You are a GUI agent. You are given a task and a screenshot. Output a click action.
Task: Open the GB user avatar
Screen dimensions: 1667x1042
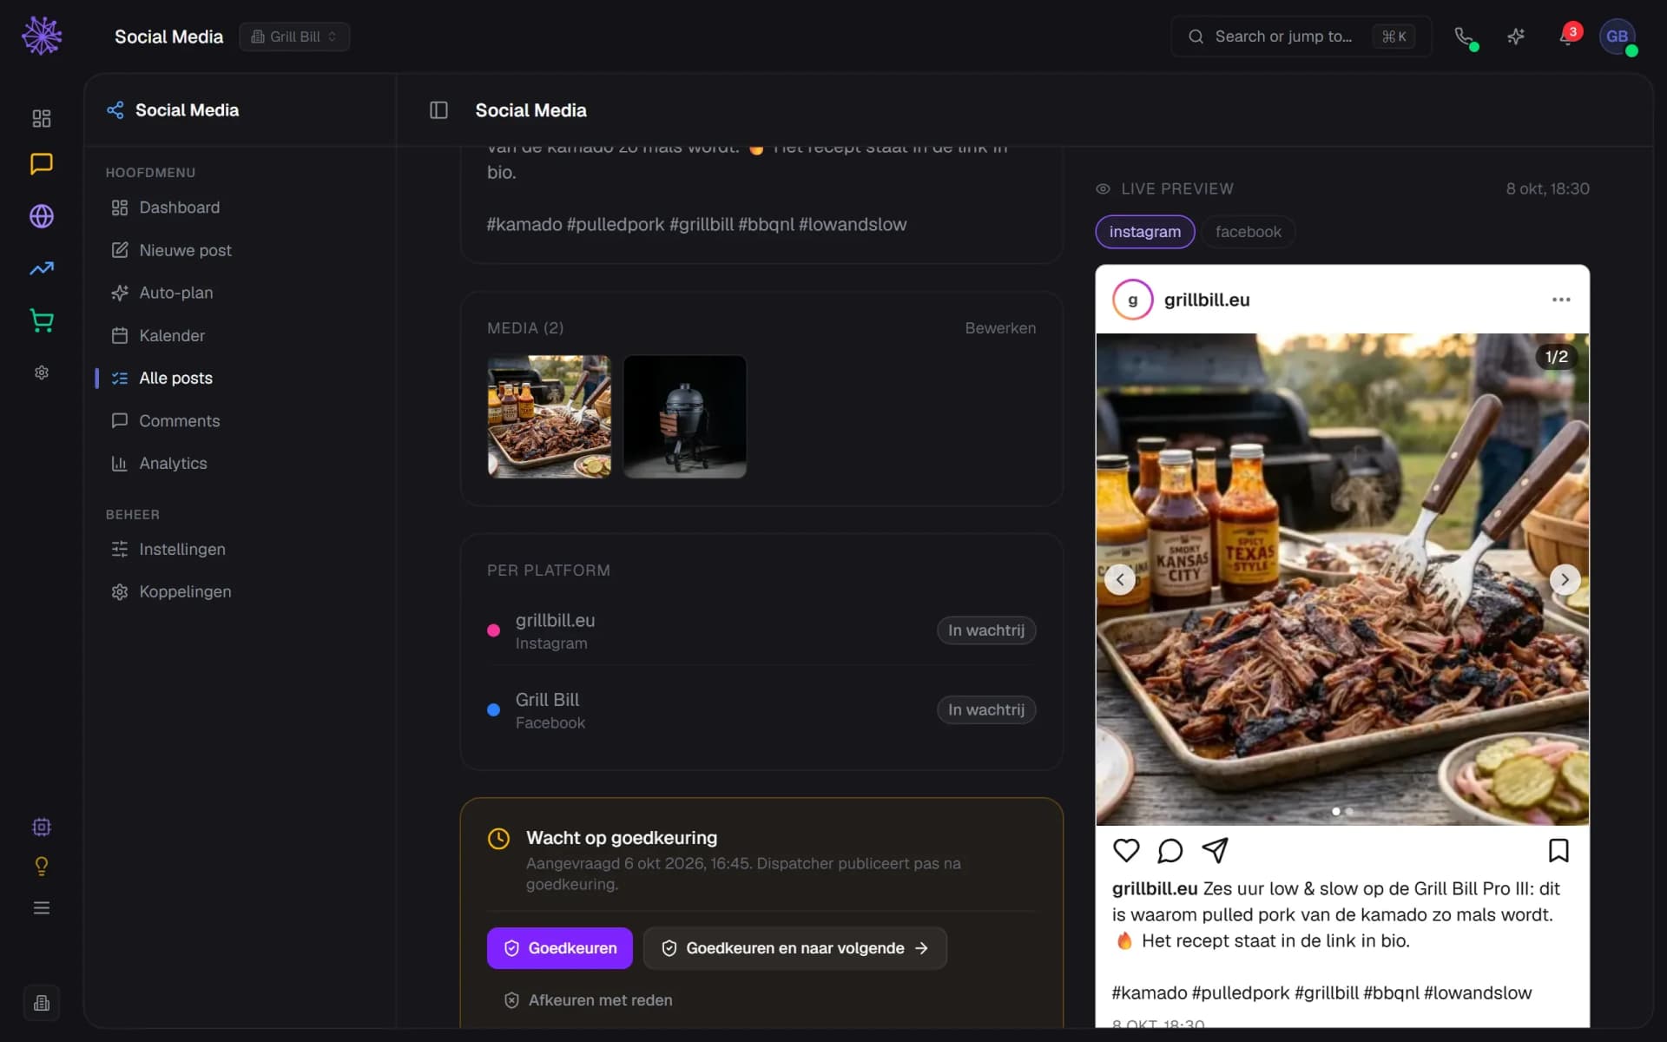pyautogui.click(x=1618, y=36)
